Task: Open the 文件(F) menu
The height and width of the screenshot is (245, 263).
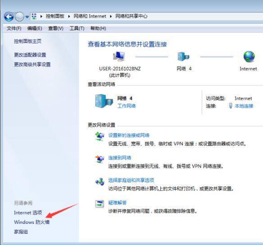Action: click(x=14, y=28)
